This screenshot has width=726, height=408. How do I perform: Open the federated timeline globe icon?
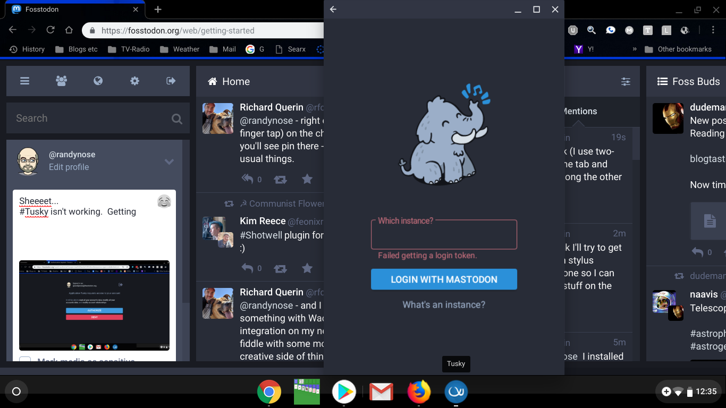coord(98,81)
